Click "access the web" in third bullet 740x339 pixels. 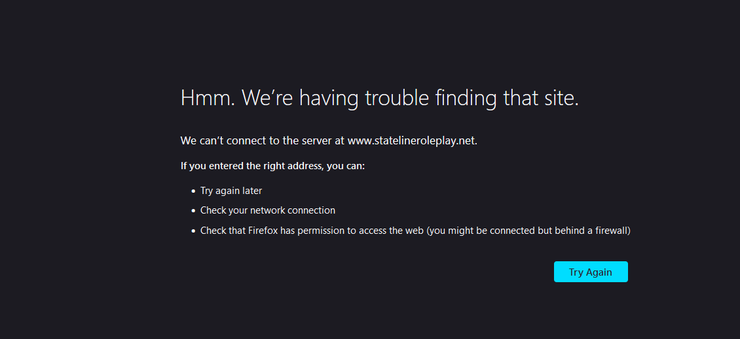click(392, 231)
